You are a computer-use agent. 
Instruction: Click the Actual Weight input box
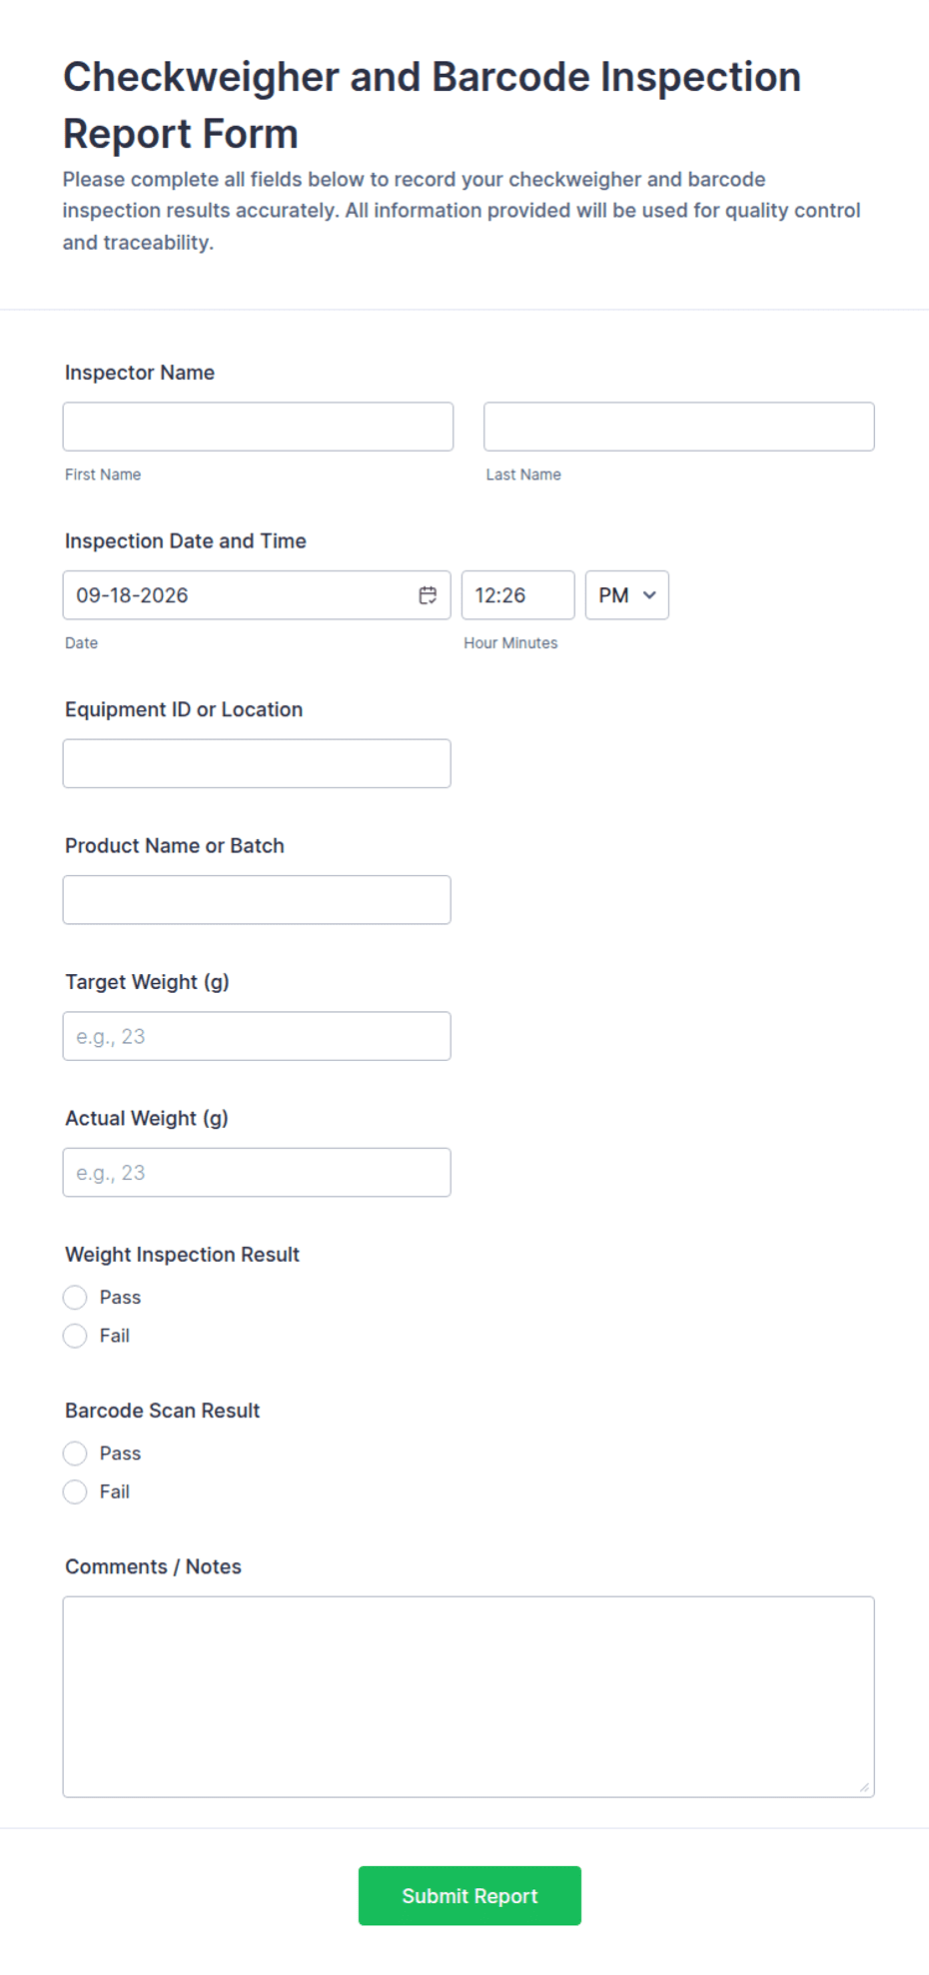[257, 1173]
